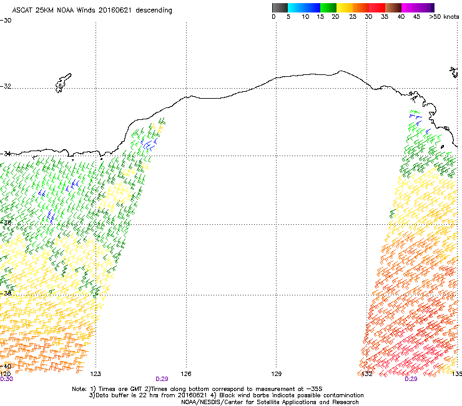This screenshot has width=462, height=406.
Task: Click the '-40' latitude label
Action: coord(6,366)
